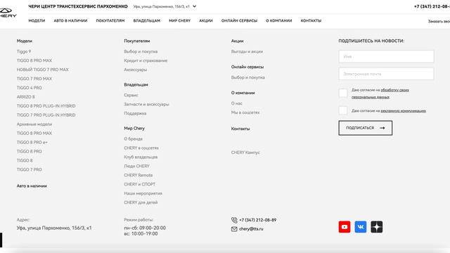Viewport: 450px width, 253px height.
Task: Open the Мы в соцсетях link
Action: (245, 112)
